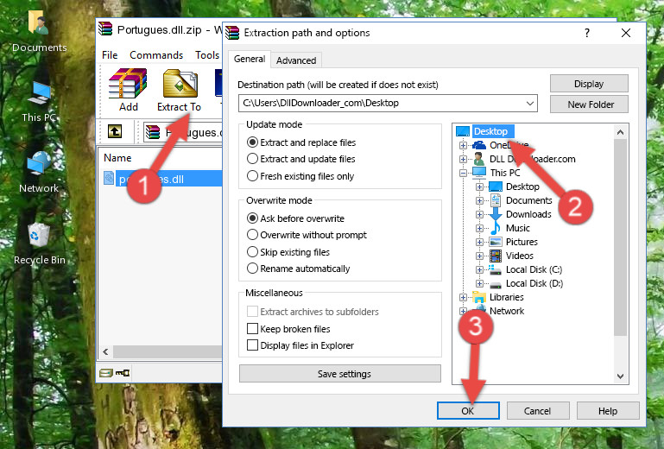Select Downloads folder icon in tree

point(495,214)
